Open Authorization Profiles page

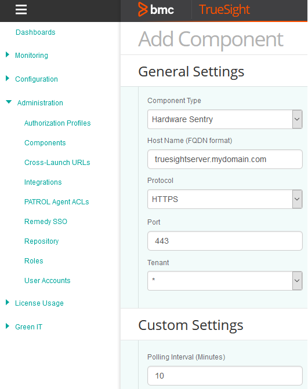(x=57, y=123)
